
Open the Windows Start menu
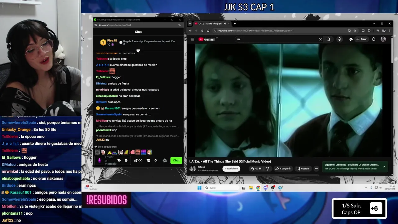199,188
